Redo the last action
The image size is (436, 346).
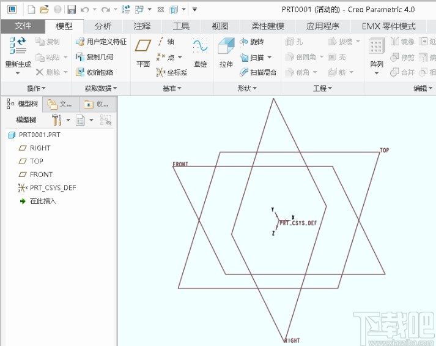coord(105,10)
